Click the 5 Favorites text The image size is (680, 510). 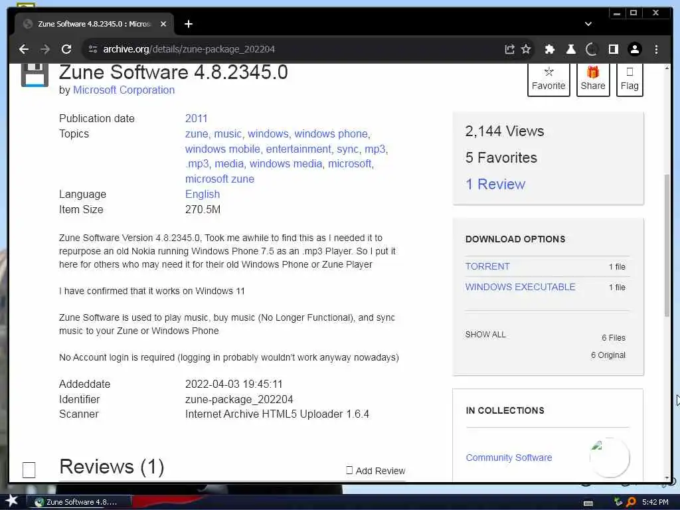[x=501, y=157]
